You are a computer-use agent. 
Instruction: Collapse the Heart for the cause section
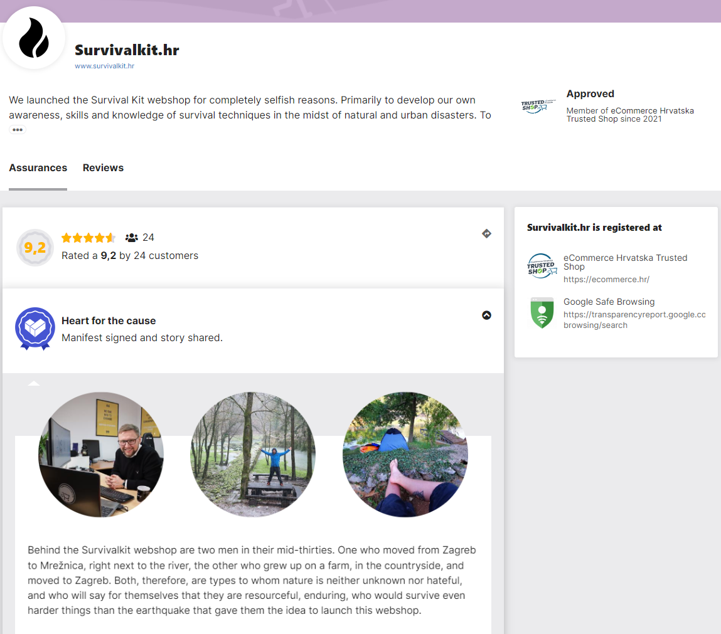coord(486,315)
